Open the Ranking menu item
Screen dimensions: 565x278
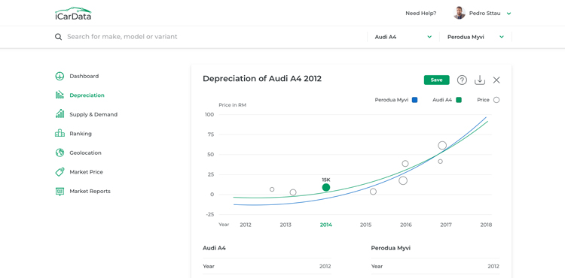coord(81,134)
